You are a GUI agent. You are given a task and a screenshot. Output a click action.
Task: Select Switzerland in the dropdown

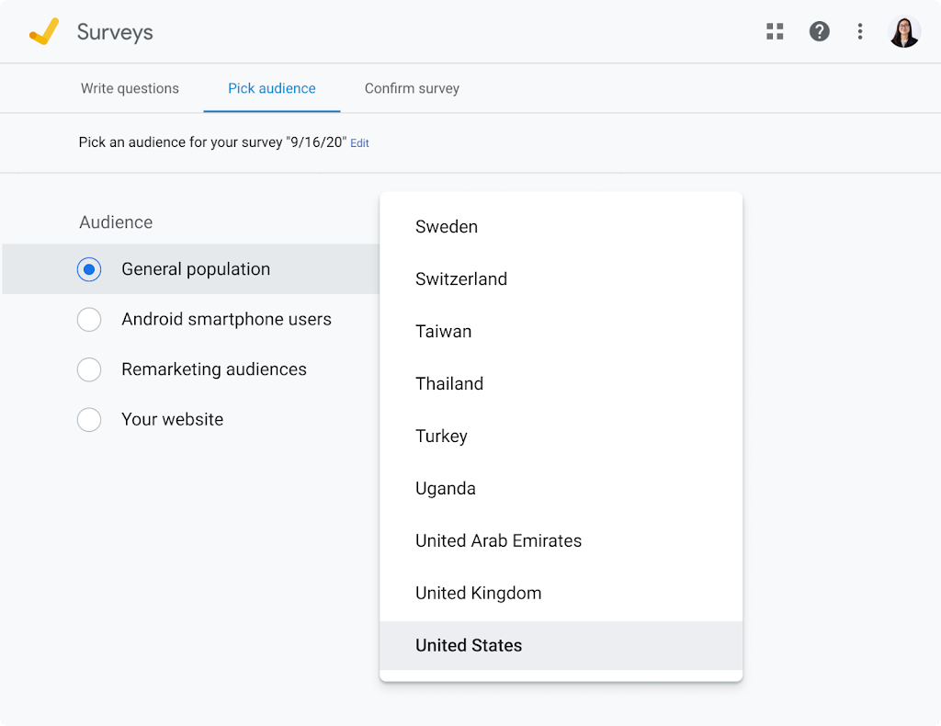[x=461, y=279]
